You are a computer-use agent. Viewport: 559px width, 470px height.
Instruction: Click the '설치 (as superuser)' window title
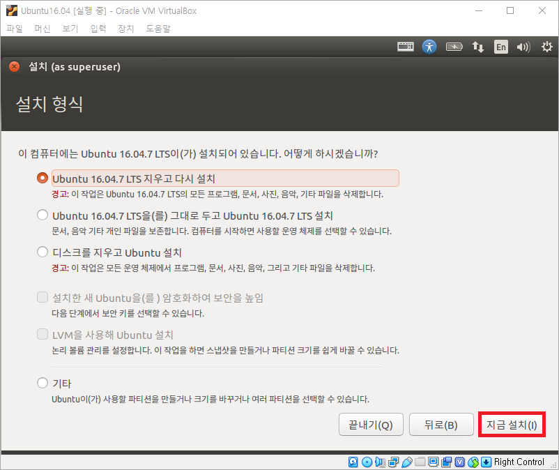coord(75,67)
